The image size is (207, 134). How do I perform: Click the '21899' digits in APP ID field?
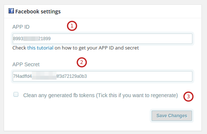coord(45,39)
